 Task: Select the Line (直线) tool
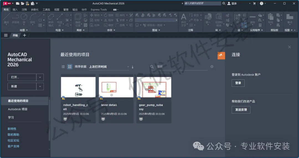click(6, 18)
